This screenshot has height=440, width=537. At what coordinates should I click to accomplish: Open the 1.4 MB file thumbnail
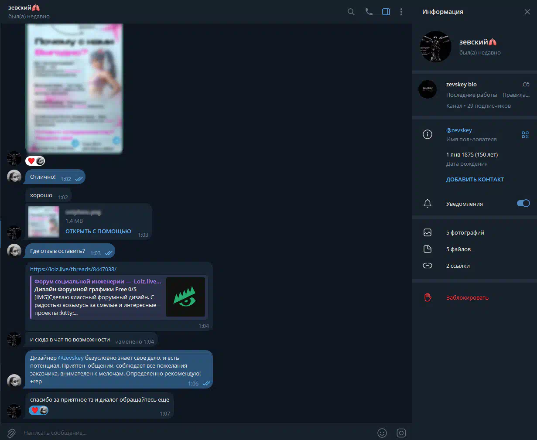tap(44, 222)
